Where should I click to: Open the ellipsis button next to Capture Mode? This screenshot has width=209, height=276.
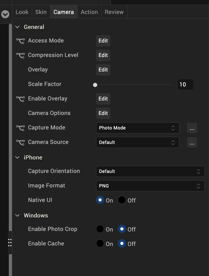(x=192, y=128)
